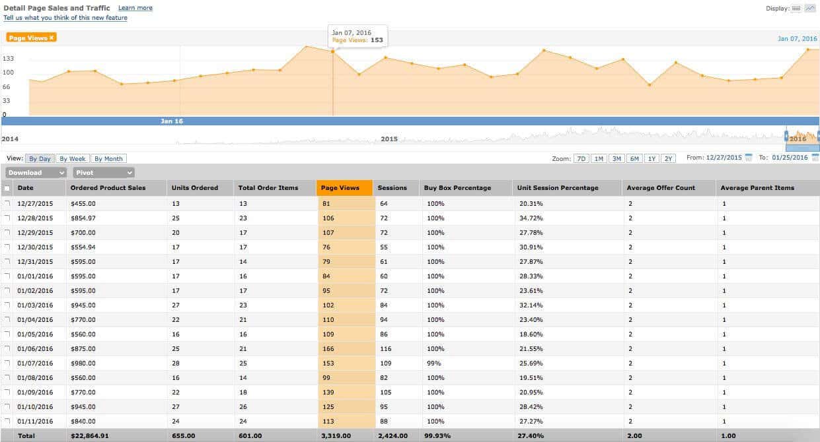This screenshot has height=442, width=820.
Task: Click the Jan 07 peak data point
Action: (334, 51)
